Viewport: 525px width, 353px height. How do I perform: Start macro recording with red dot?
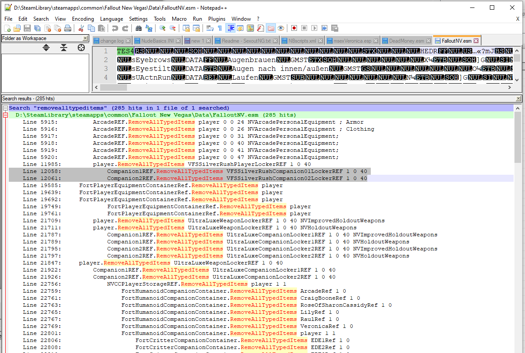(294, 28)
